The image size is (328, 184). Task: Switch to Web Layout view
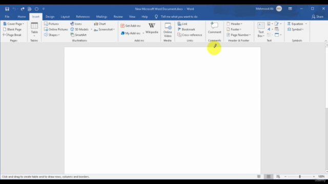(x=278, y=176)
